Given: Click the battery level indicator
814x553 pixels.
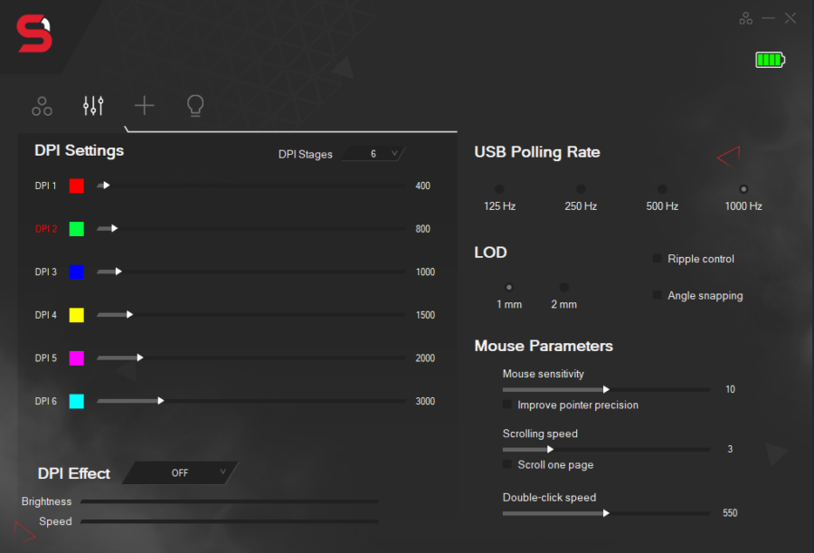Looking at the screenshot, I should click(771, 60).
